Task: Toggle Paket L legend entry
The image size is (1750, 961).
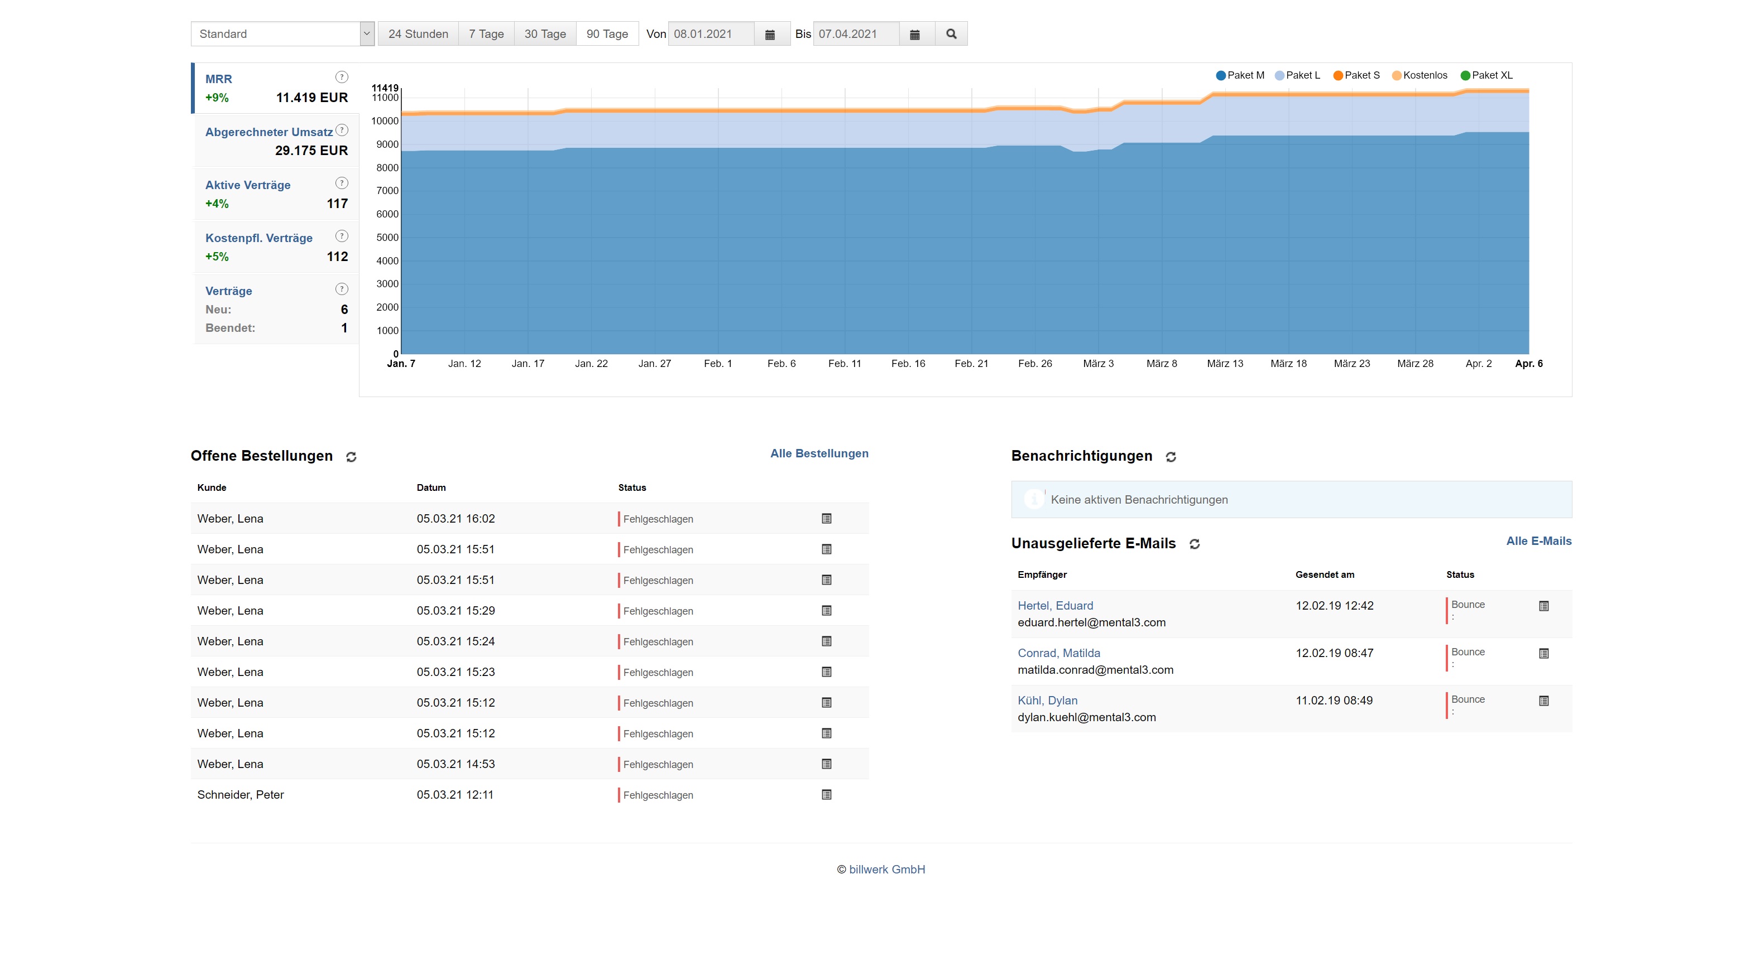Action: [1297, 75]
